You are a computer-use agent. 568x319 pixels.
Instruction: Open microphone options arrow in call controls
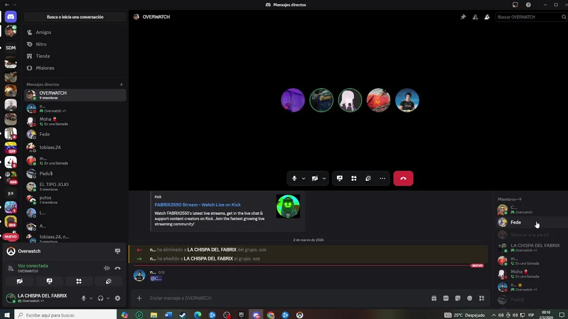tap(304, 178)
